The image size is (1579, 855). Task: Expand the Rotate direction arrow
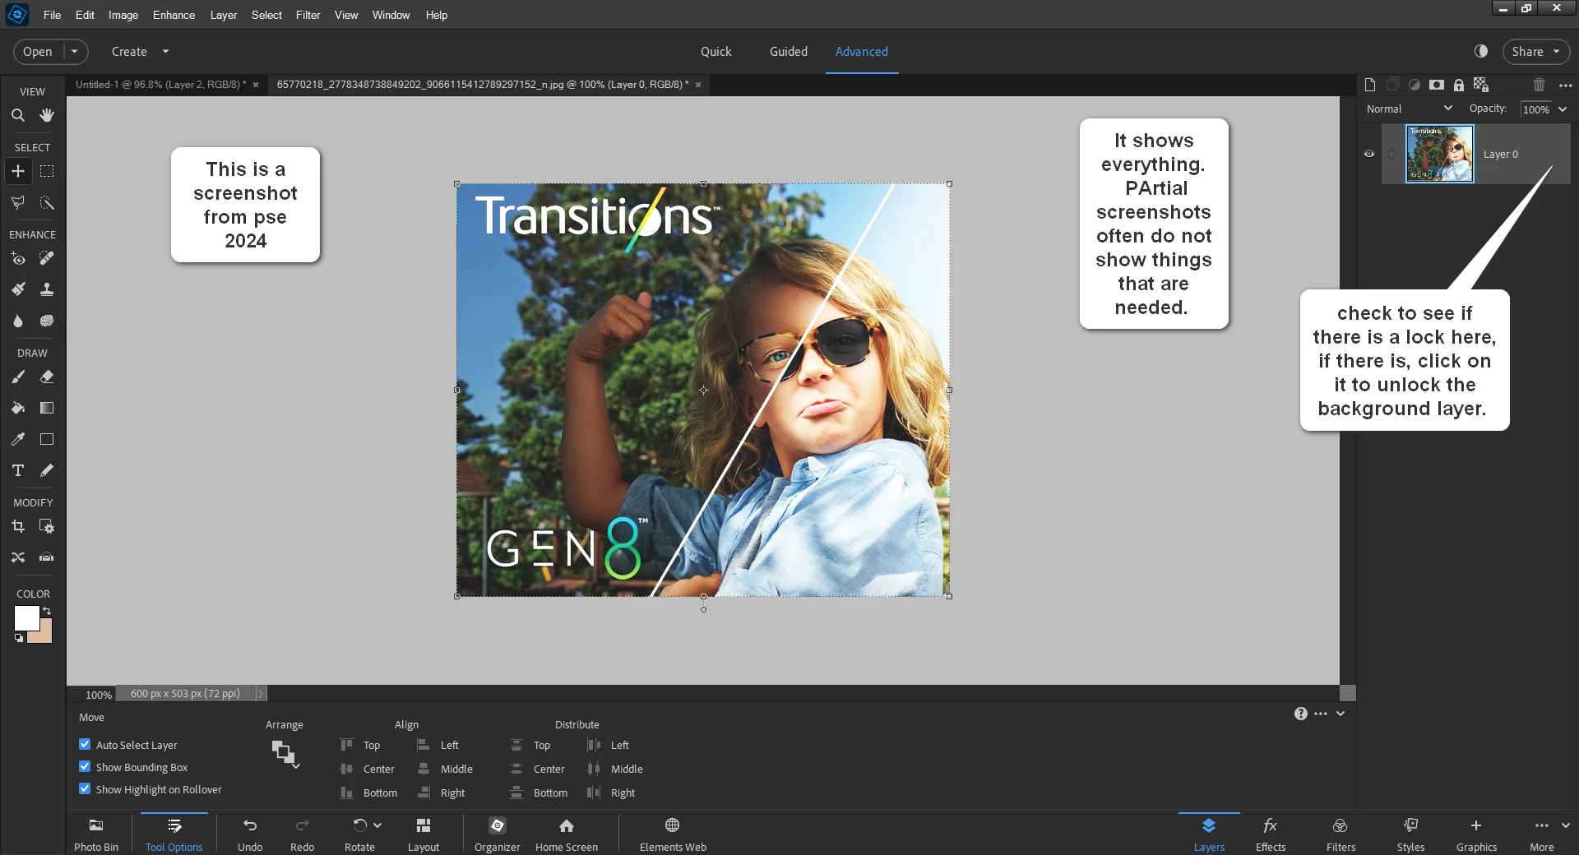[x=377, y=825]
